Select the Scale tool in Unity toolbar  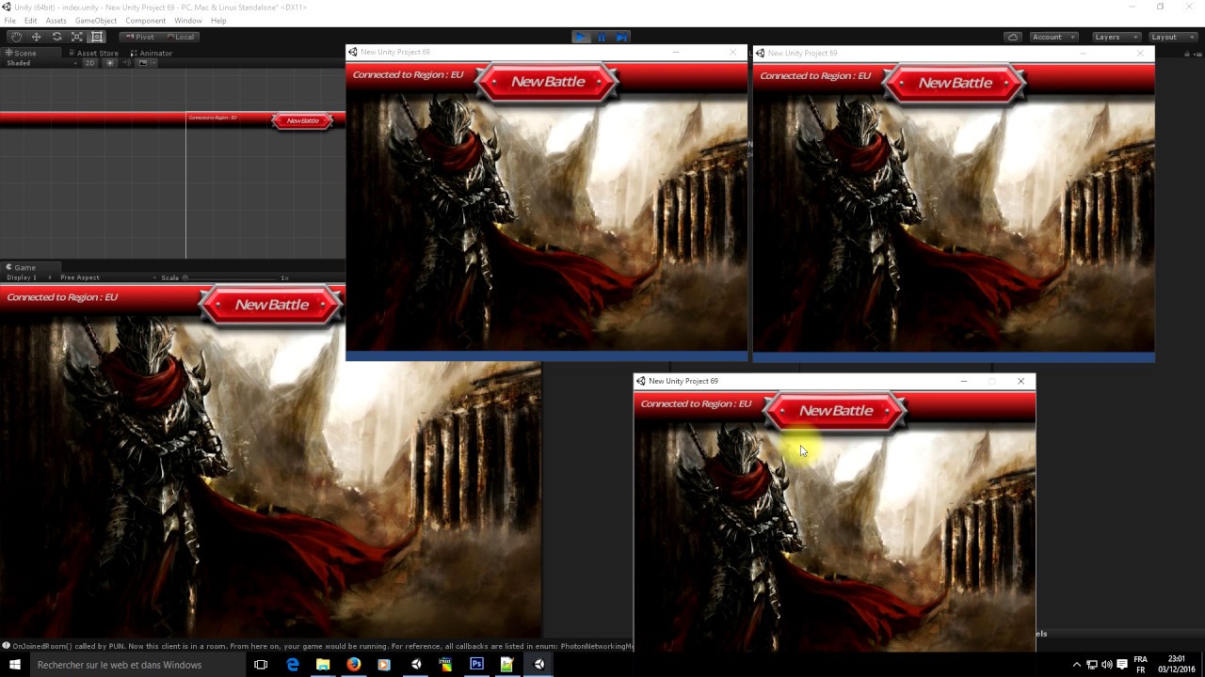77,37
